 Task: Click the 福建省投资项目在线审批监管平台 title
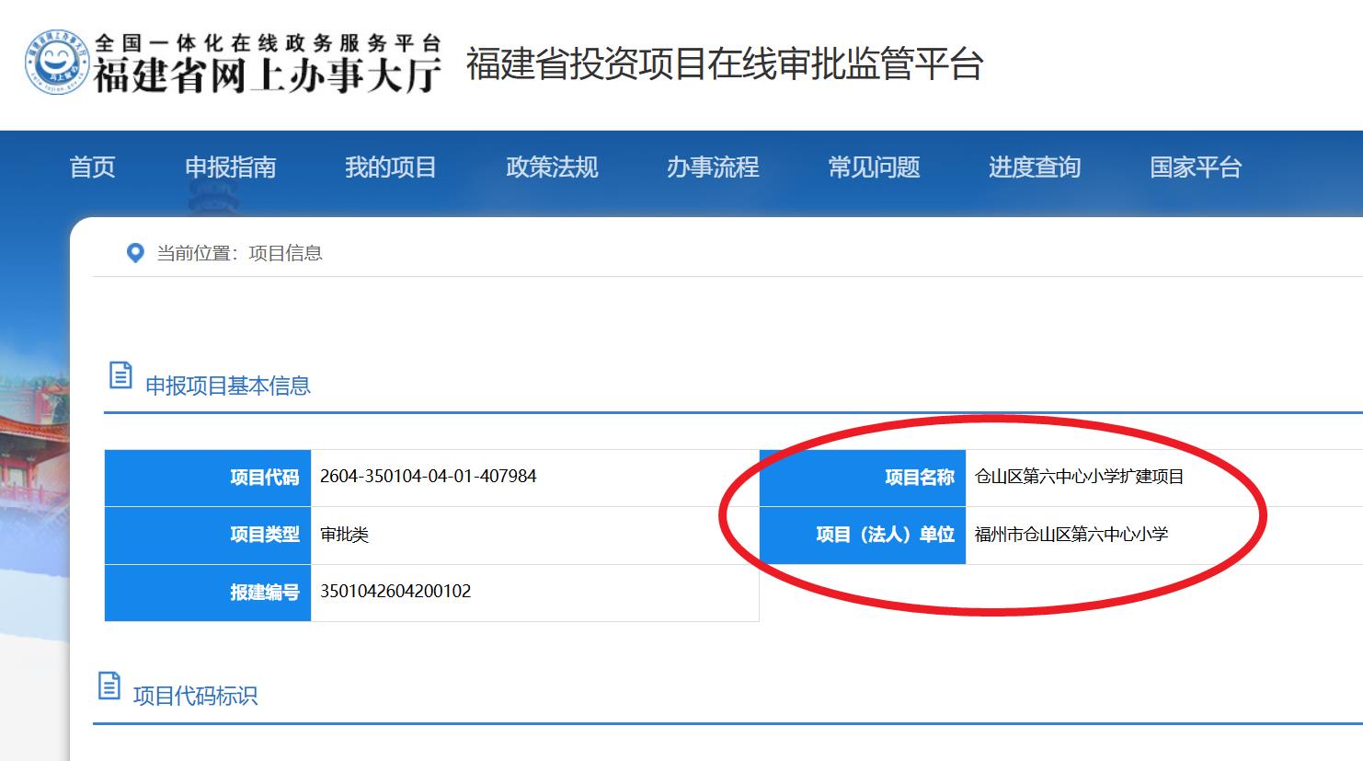point(725,63)
